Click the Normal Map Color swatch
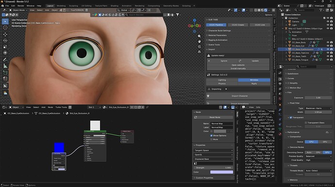 point(221,172)
